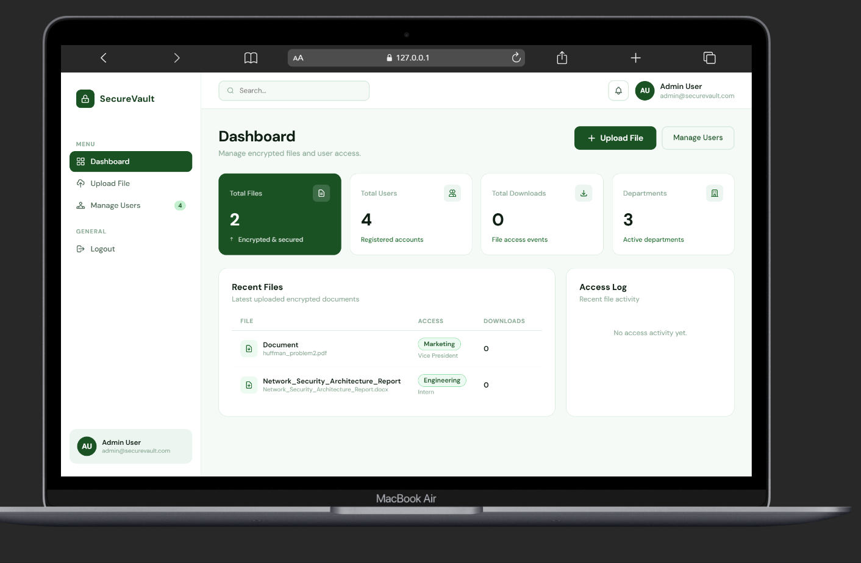Click the Marketing access tag

point(439,344)
